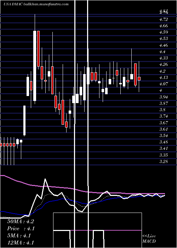Select the 3.67 price level label
Screen dimensions: 177x248
[164, 123]
